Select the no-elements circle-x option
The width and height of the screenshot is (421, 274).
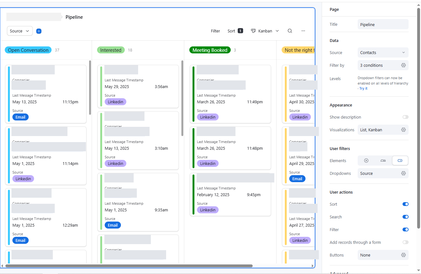click(366, 161)
